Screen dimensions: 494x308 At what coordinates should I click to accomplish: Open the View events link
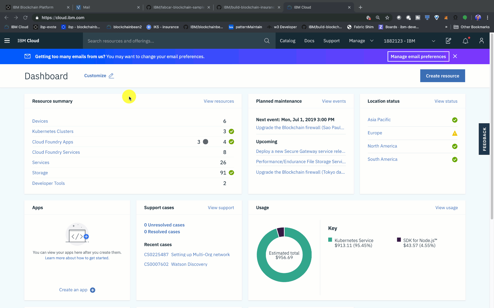click(334, 101)
